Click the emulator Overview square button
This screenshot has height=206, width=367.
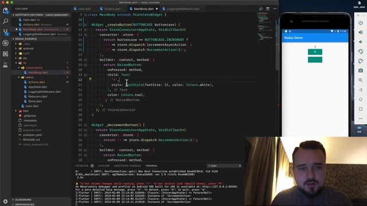pyautogui.click(x=361, y=109)
